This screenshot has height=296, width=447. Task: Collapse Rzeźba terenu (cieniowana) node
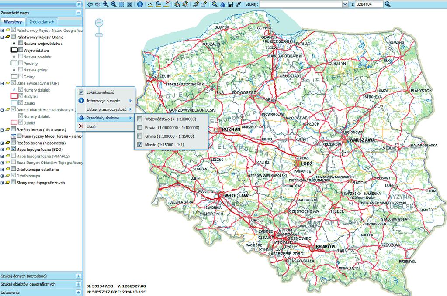tap(2, 130)
